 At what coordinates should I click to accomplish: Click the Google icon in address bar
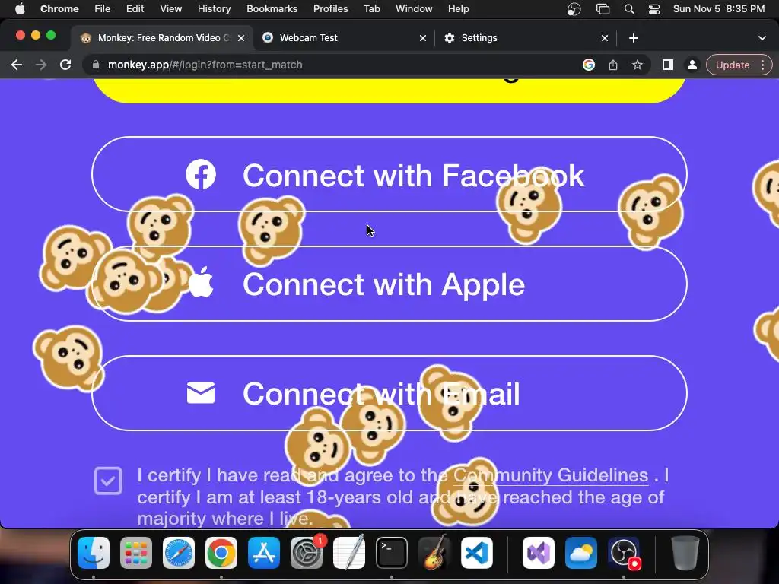589,65
